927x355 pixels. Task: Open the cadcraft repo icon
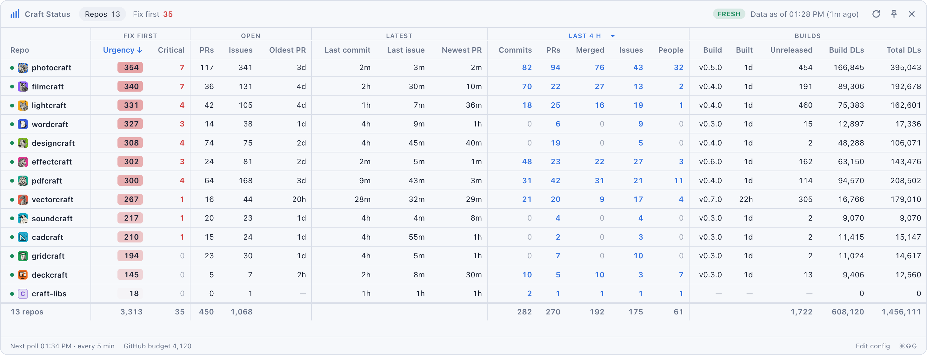(x=23, y=237)
